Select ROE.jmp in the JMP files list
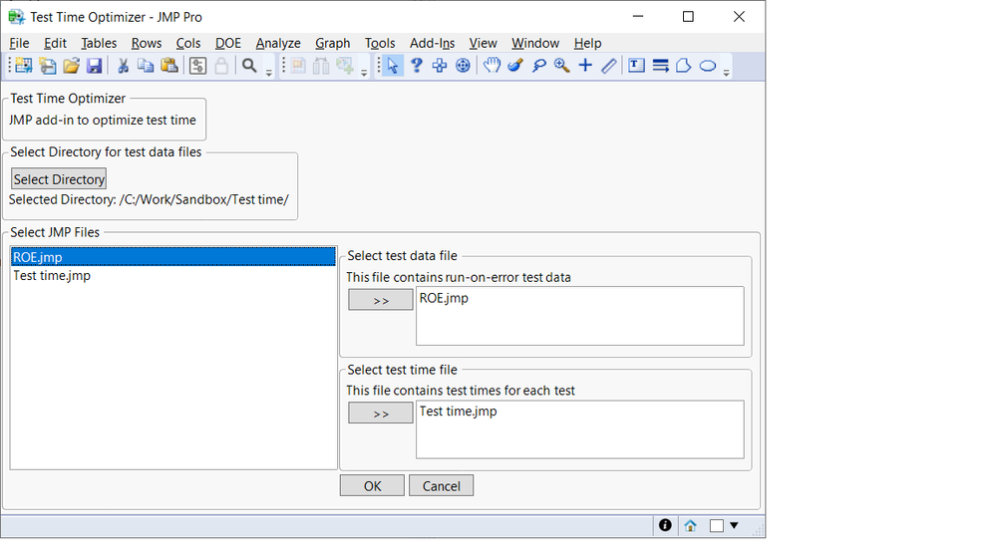The width and height of the screenshot is (996, 560). tap(172, 257)
